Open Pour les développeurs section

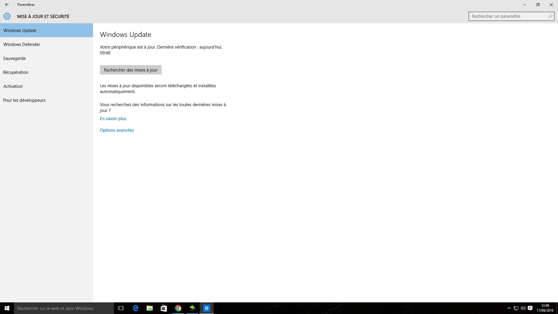pos(46,100)
